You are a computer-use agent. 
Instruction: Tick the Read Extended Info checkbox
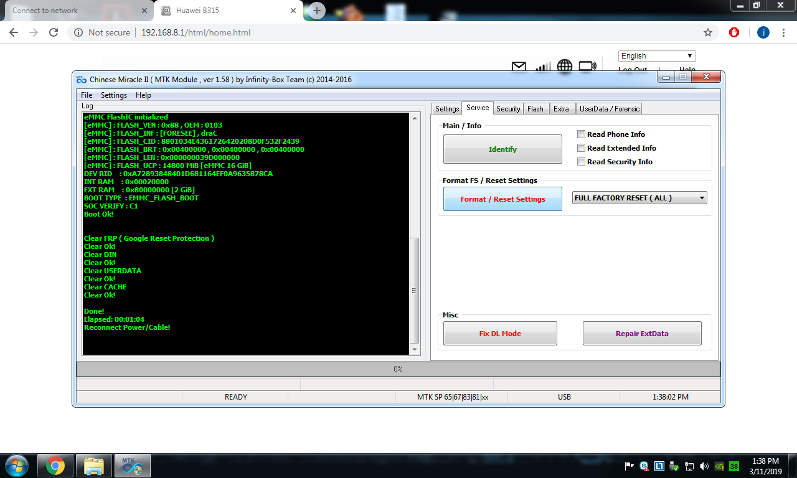pos(581,148)
